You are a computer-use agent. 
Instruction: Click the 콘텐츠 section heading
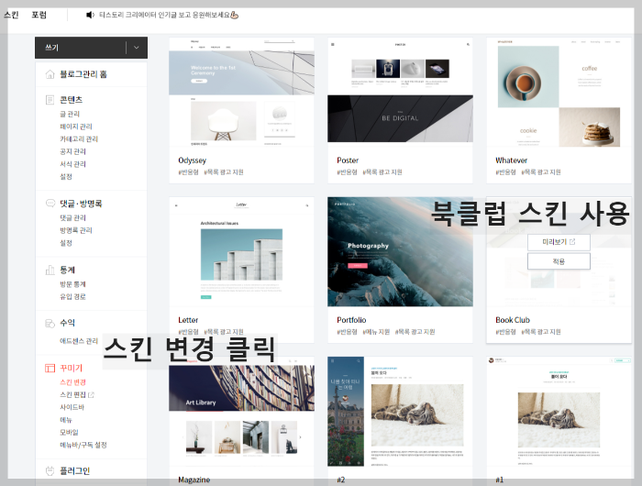pyautogui.click(x=72, y=100)
